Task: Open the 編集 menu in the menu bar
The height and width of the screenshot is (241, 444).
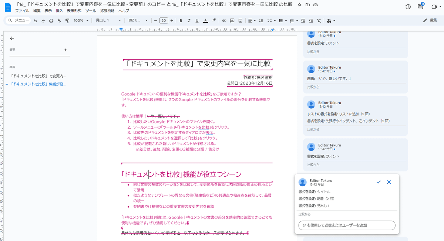Action: [37, 11]
